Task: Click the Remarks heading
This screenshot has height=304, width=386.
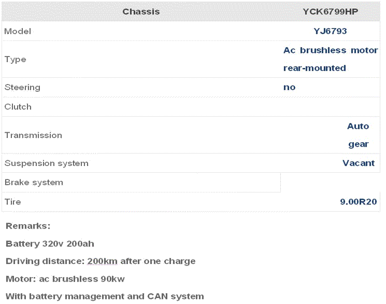Action: 28,226
